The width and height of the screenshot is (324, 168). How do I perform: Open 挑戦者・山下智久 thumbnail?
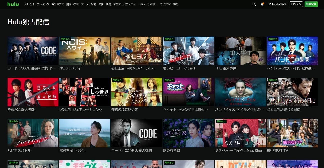point(85,133)
